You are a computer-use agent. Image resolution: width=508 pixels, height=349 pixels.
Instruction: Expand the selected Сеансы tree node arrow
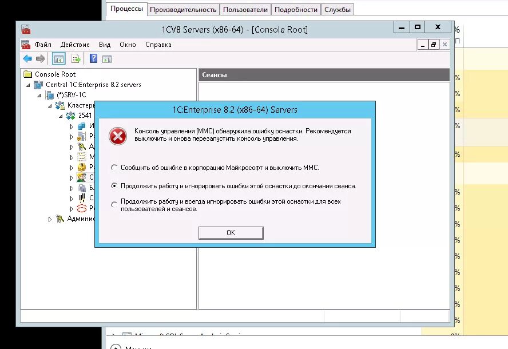[72, 177]
